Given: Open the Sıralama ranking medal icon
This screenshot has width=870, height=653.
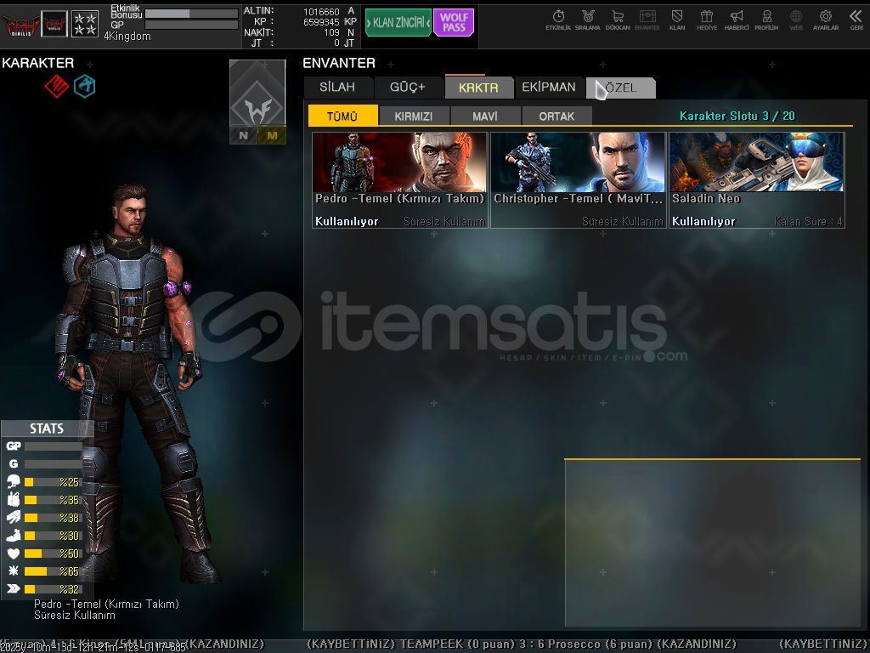Looking at the screenshot, I should pos(588,20).
